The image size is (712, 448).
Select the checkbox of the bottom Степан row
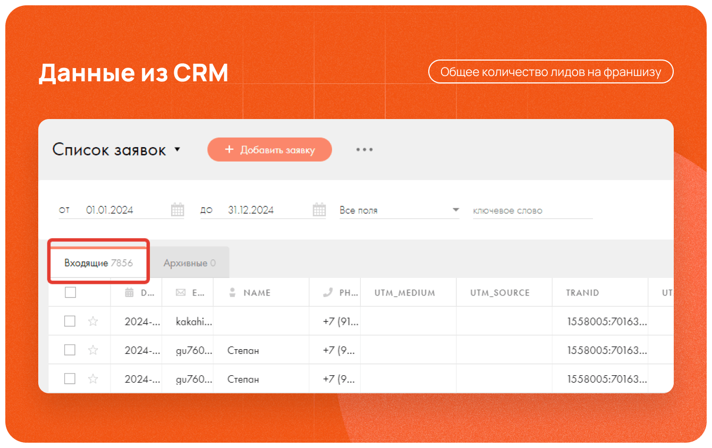(70, 378)
